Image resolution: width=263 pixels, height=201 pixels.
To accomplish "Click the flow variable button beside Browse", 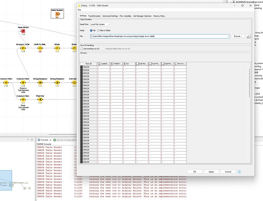I will 249,36.
